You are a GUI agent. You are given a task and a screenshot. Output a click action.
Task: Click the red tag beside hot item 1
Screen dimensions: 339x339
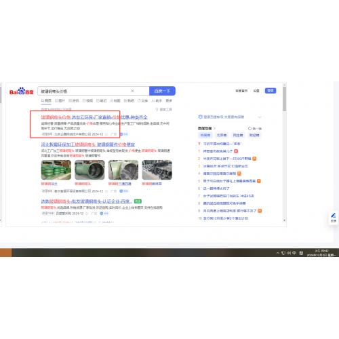tap(236, 151)
